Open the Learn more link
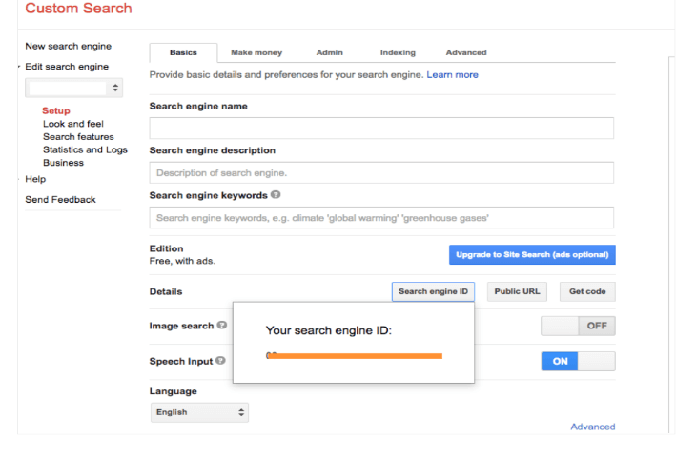 (452, 75)
